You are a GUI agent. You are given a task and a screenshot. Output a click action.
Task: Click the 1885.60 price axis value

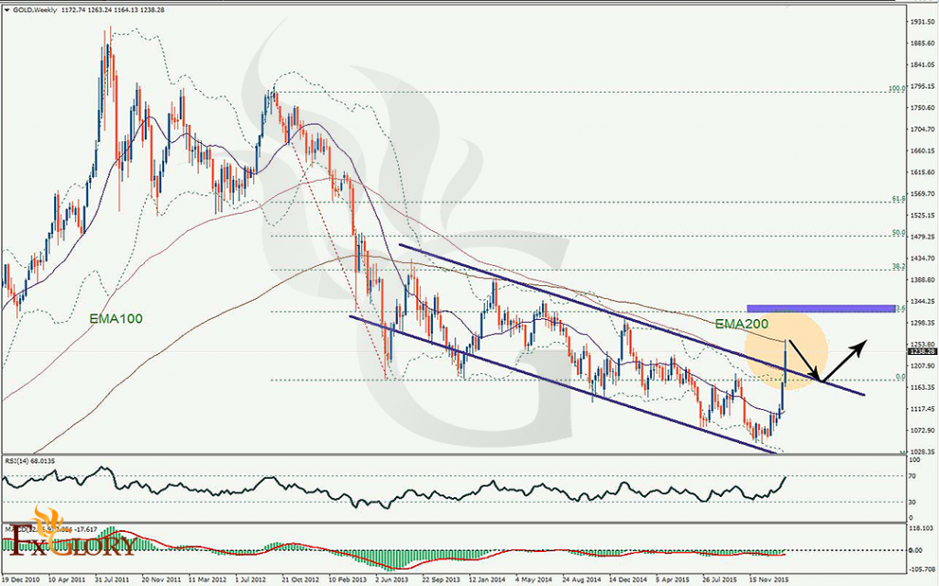click(x=922, y=43)
